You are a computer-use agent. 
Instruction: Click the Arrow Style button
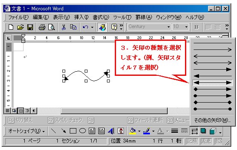pyautogui.click(x=194, y=131)
